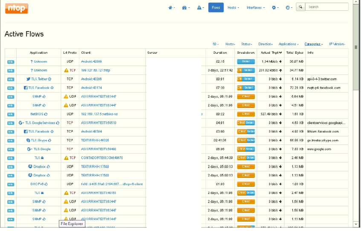Open the Categories filter dropdown
This screenshot has width=362, height=231.
pos(313,44)
